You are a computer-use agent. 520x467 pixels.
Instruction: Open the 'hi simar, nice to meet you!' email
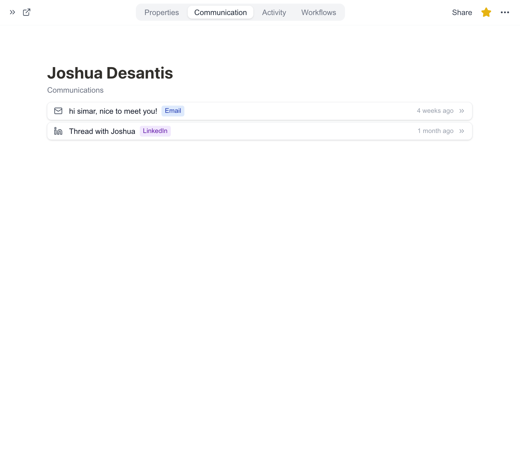click(x=113, y=111)
